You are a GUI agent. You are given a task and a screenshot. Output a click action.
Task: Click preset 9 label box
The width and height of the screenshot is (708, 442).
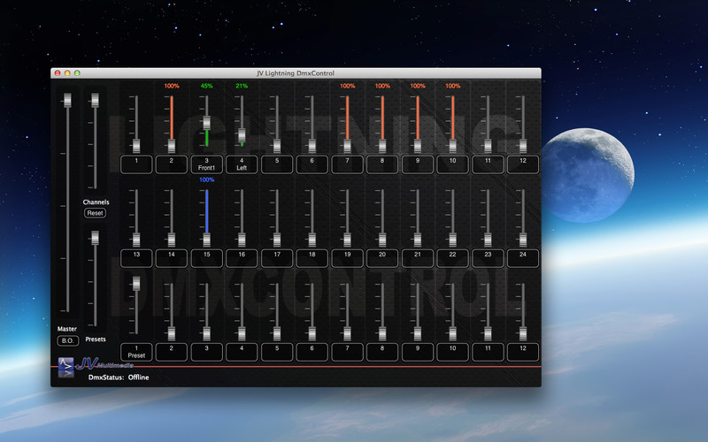(x=418, y=352)
